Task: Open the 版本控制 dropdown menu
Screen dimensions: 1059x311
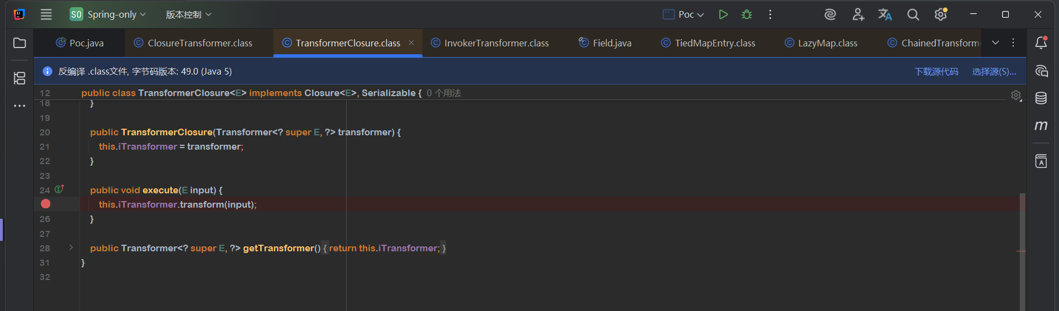Action: pyautogui.click(x=188, y=15)
